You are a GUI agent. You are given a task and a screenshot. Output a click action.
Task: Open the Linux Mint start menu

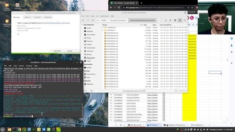click(x=3, y=129)
